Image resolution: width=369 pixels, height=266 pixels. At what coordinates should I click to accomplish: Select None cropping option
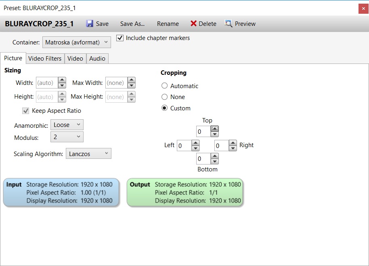[x=164, y=97]
